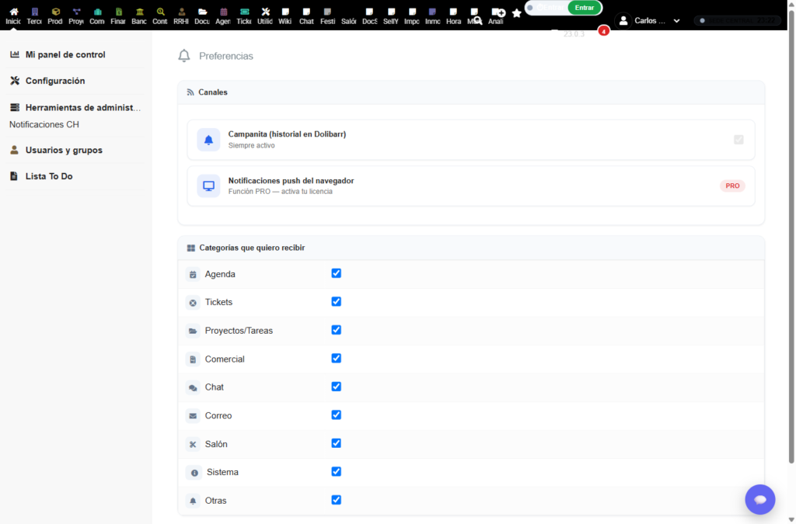
Task: Click the star bookmarks icon
Action: 517,13
